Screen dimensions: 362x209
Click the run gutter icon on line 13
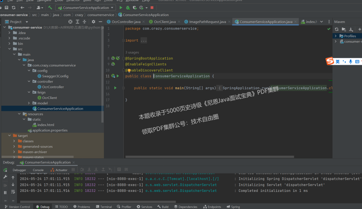click(115, 88)
